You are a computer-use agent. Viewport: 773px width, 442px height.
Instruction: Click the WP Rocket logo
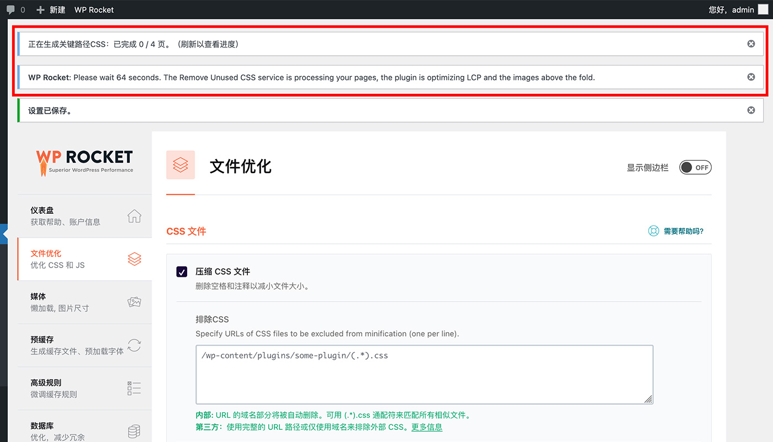coord(84,162)
